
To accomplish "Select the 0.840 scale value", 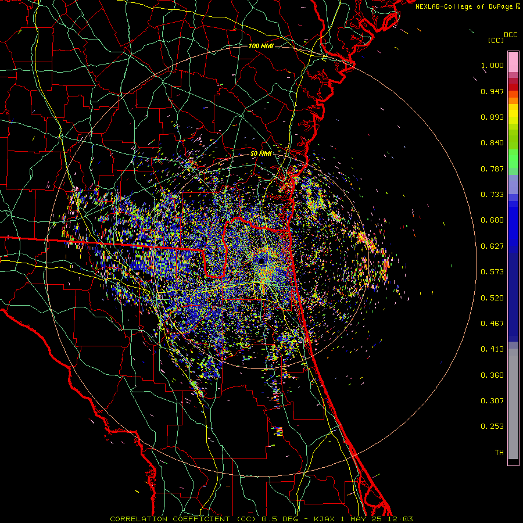I will [x=492, y=143].
